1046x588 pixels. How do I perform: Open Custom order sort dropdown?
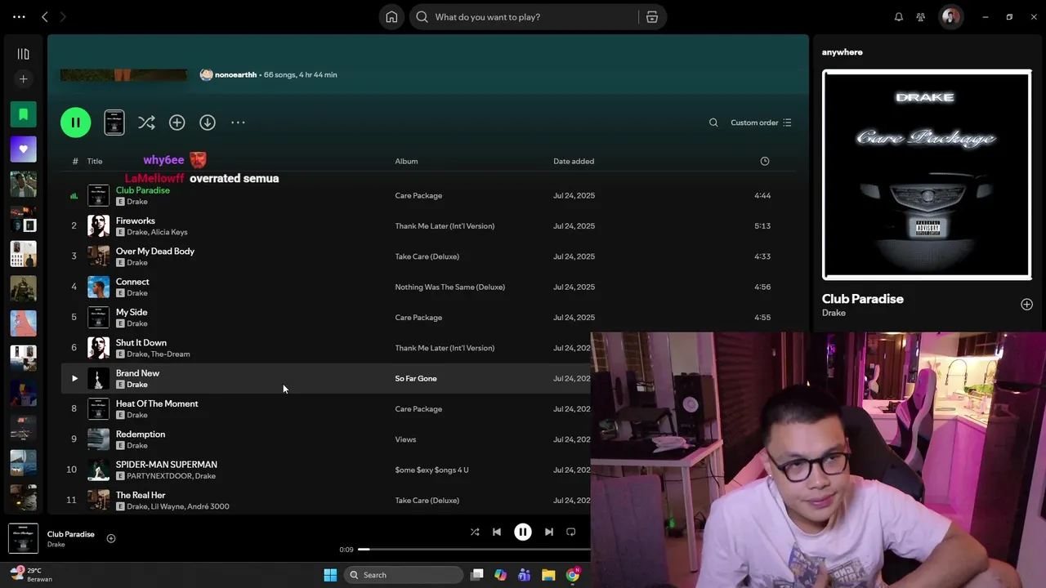click(761, 122)
